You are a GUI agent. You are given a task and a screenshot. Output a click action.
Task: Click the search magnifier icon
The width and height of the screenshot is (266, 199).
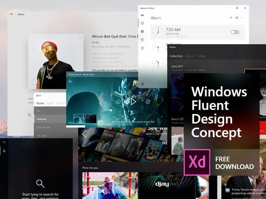pos(41,184)
